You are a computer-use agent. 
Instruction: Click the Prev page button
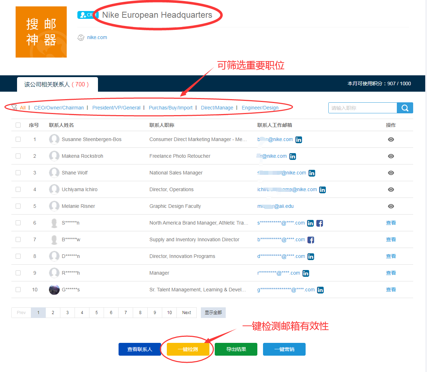pyautogui.click(x=21, y=313)
